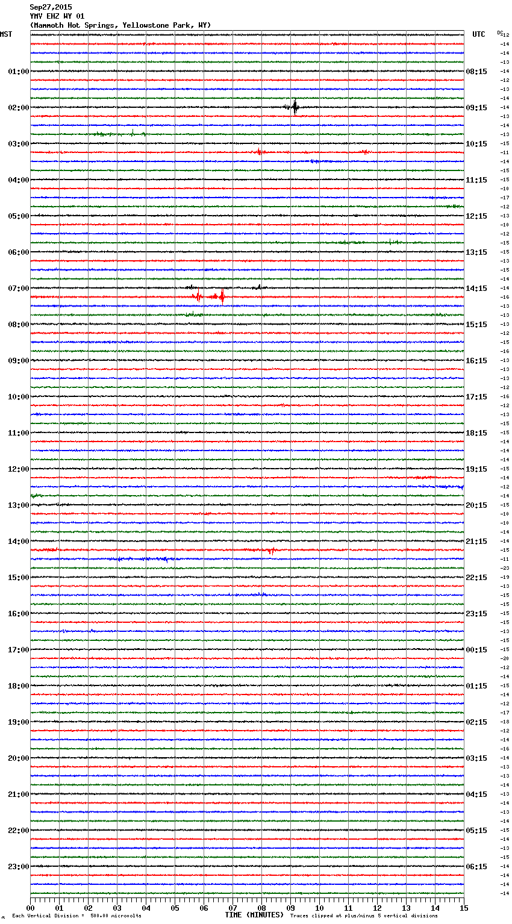Image resolution: width=512 pixels, height=924 pixels.
Task: Click the UTC time label '16:15'
Action: (476, 361)
